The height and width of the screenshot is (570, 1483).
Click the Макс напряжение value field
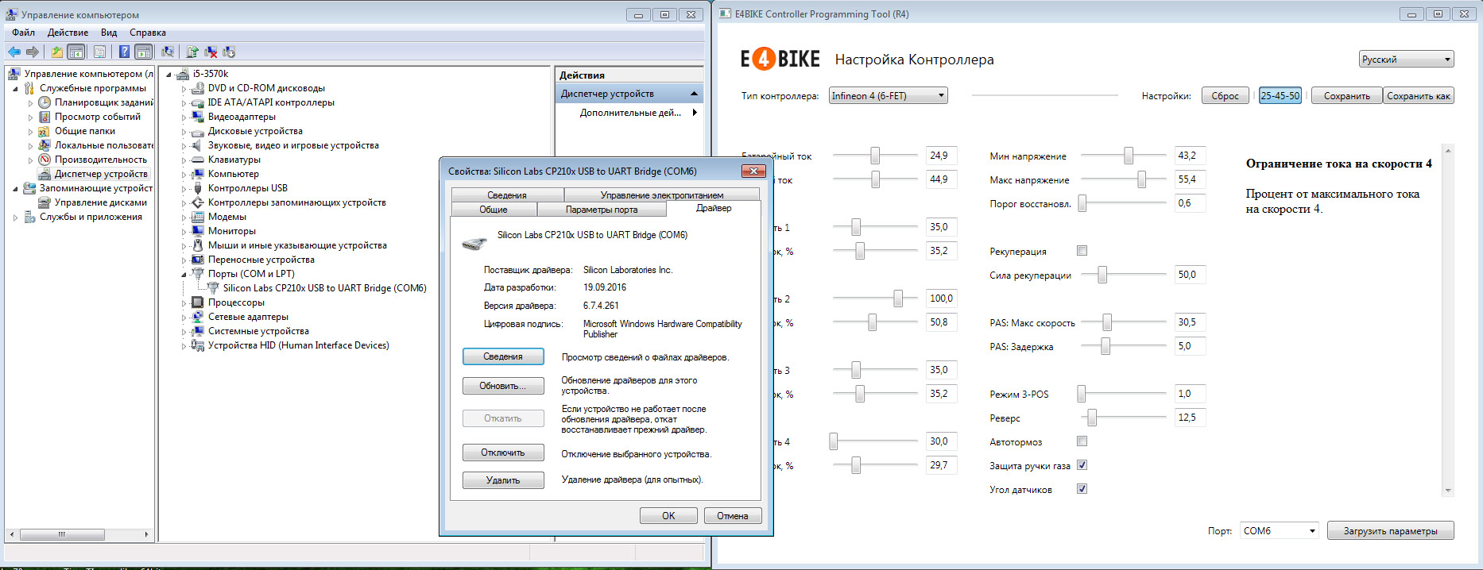point(1191,179)
